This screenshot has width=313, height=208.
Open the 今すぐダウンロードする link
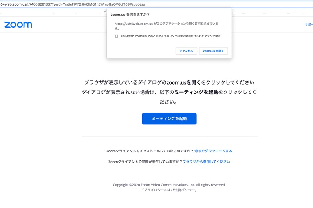pyautogui.click(x=213, y=151)
